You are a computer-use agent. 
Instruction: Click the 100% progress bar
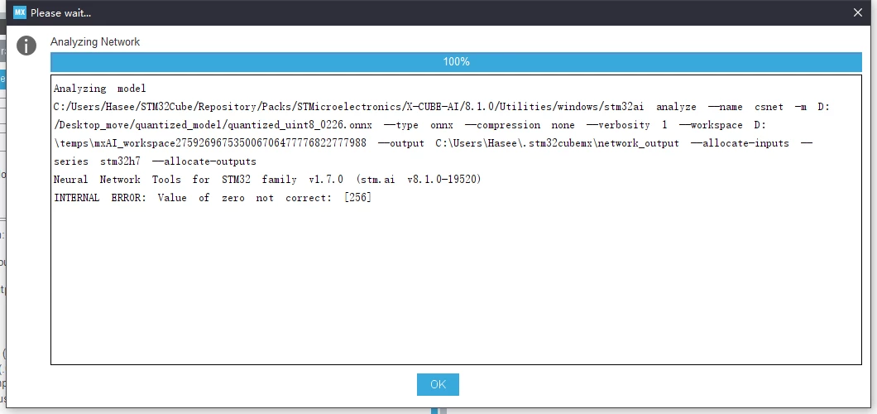(456, 61)
